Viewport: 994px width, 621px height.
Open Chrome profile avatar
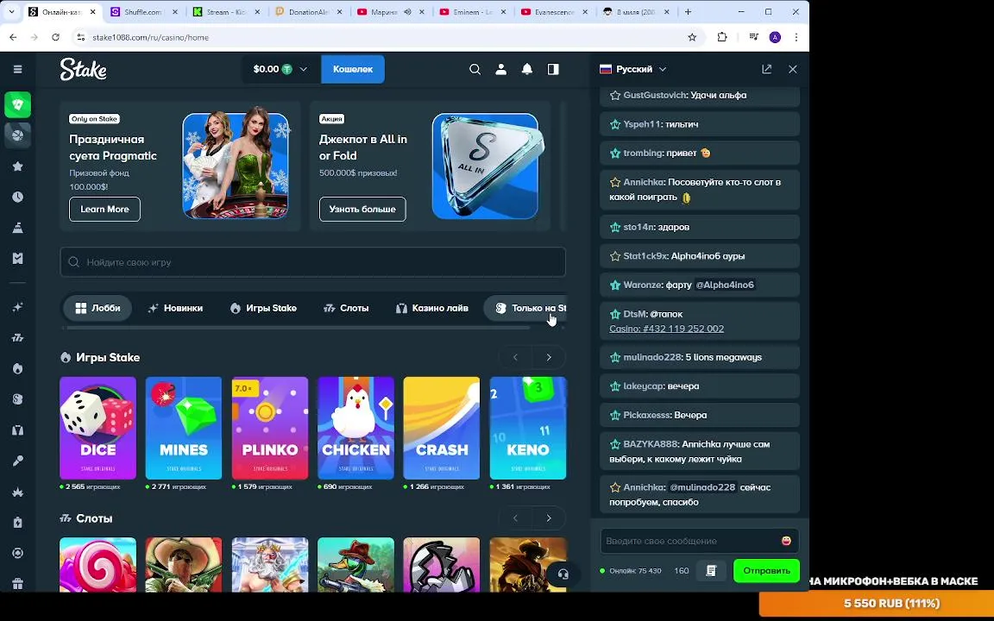click(775, 37)
